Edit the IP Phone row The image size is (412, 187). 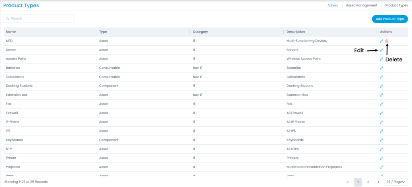pyautogui.click(x=381, y=122)
